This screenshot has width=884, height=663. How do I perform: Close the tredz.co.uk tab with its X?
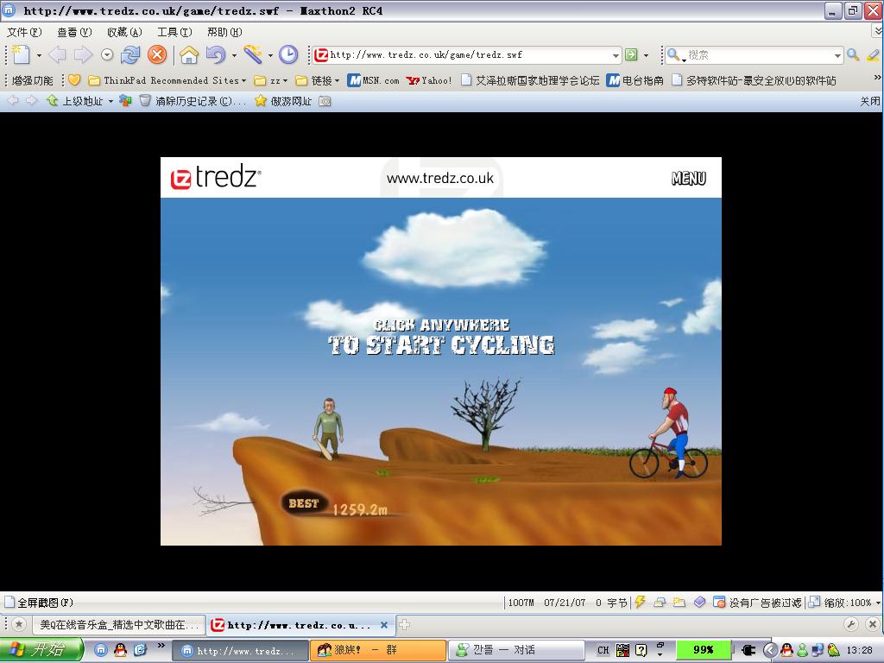[384, 625]
